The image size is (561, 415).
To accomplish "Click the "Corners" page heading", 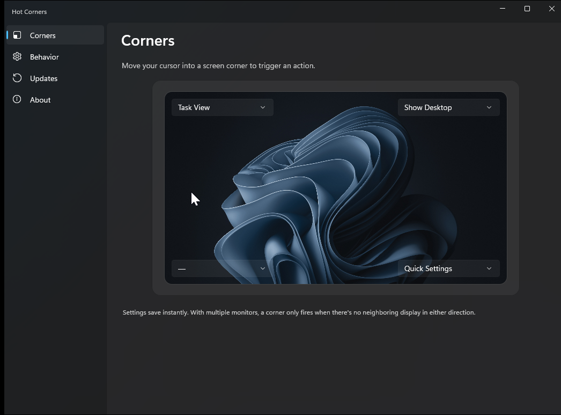I will 148,41.
